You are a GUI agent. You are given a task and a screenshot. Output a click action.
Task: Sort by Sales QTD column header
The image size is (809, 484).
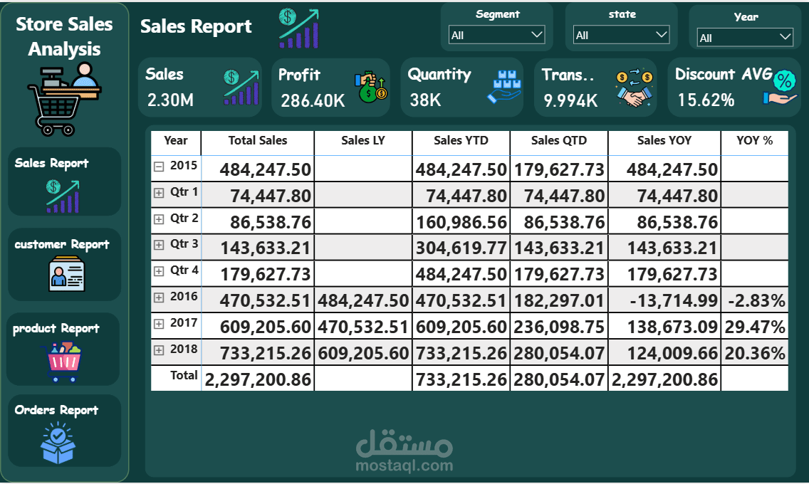click(x=559, y=140)
